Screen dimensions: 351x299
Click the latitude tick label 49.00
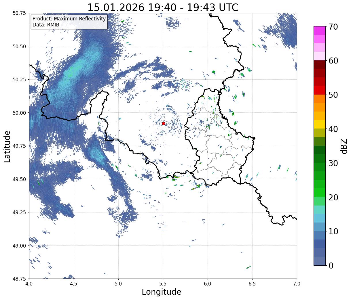(19, 246)
